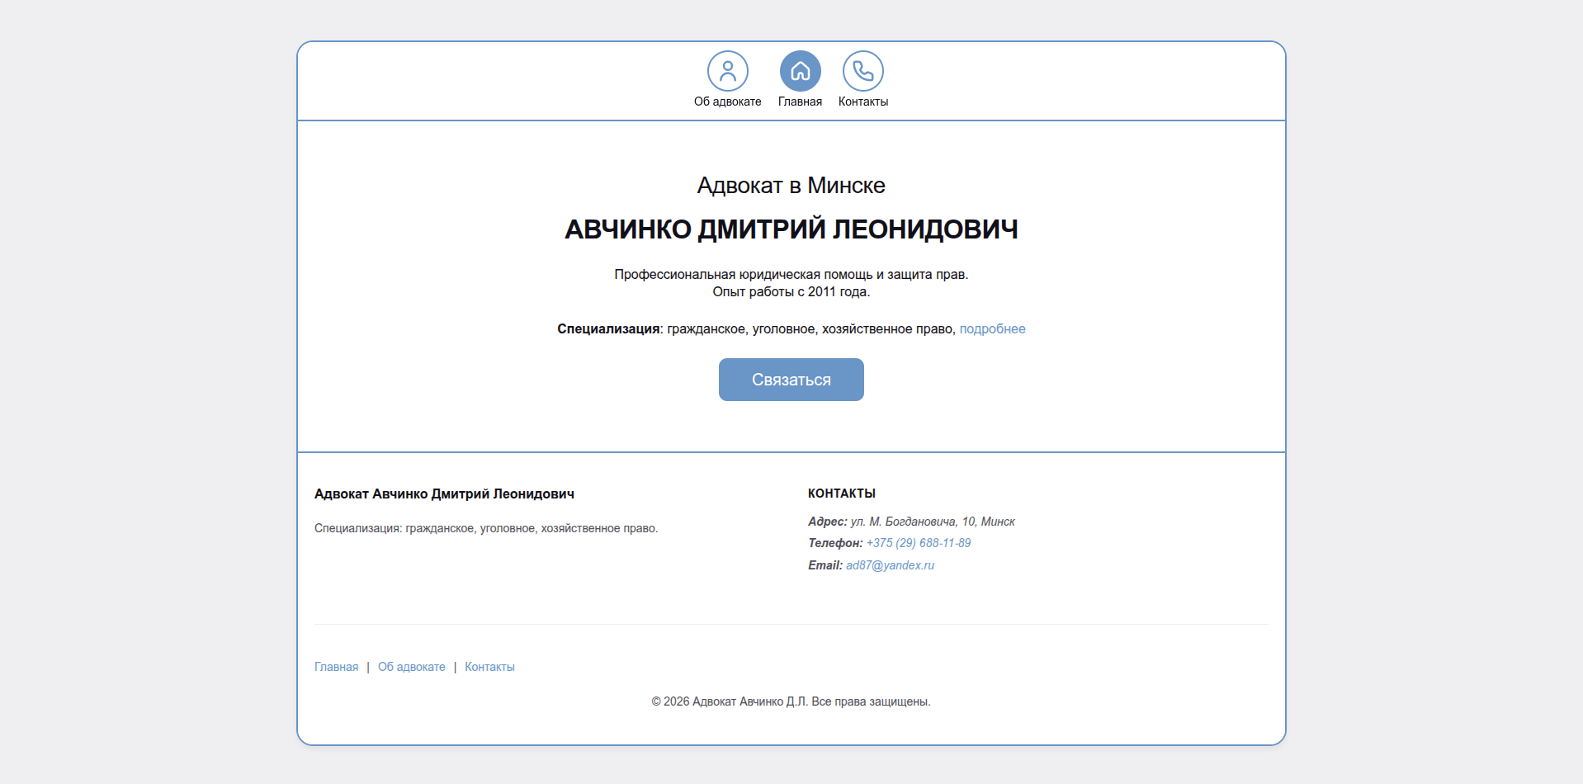Screen dimensions: 1583x784
Task: Click the Адвокат в Минске title
Action: click(x=791, y=186)
